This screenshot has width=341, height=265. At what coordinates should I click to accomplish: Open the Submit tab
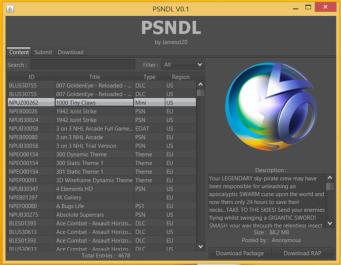click(x=43, y=52)
